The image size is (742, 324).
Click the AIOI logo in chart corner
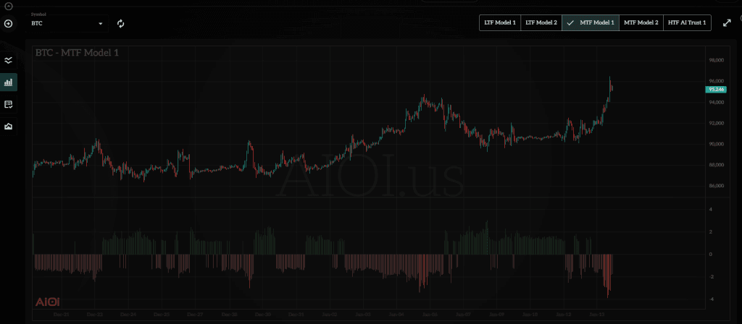(48, 302)
